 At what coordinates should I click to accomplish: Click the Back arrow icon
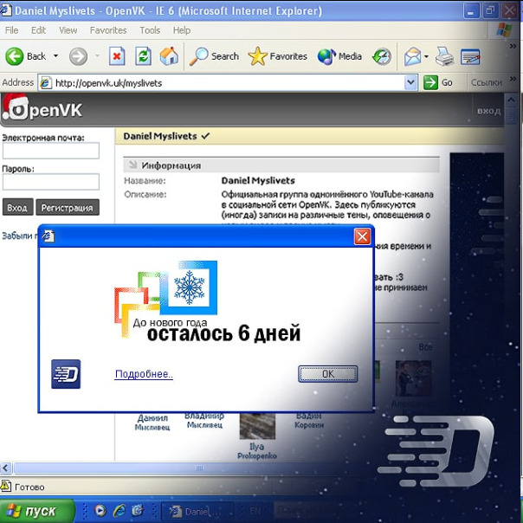point(15,56)
